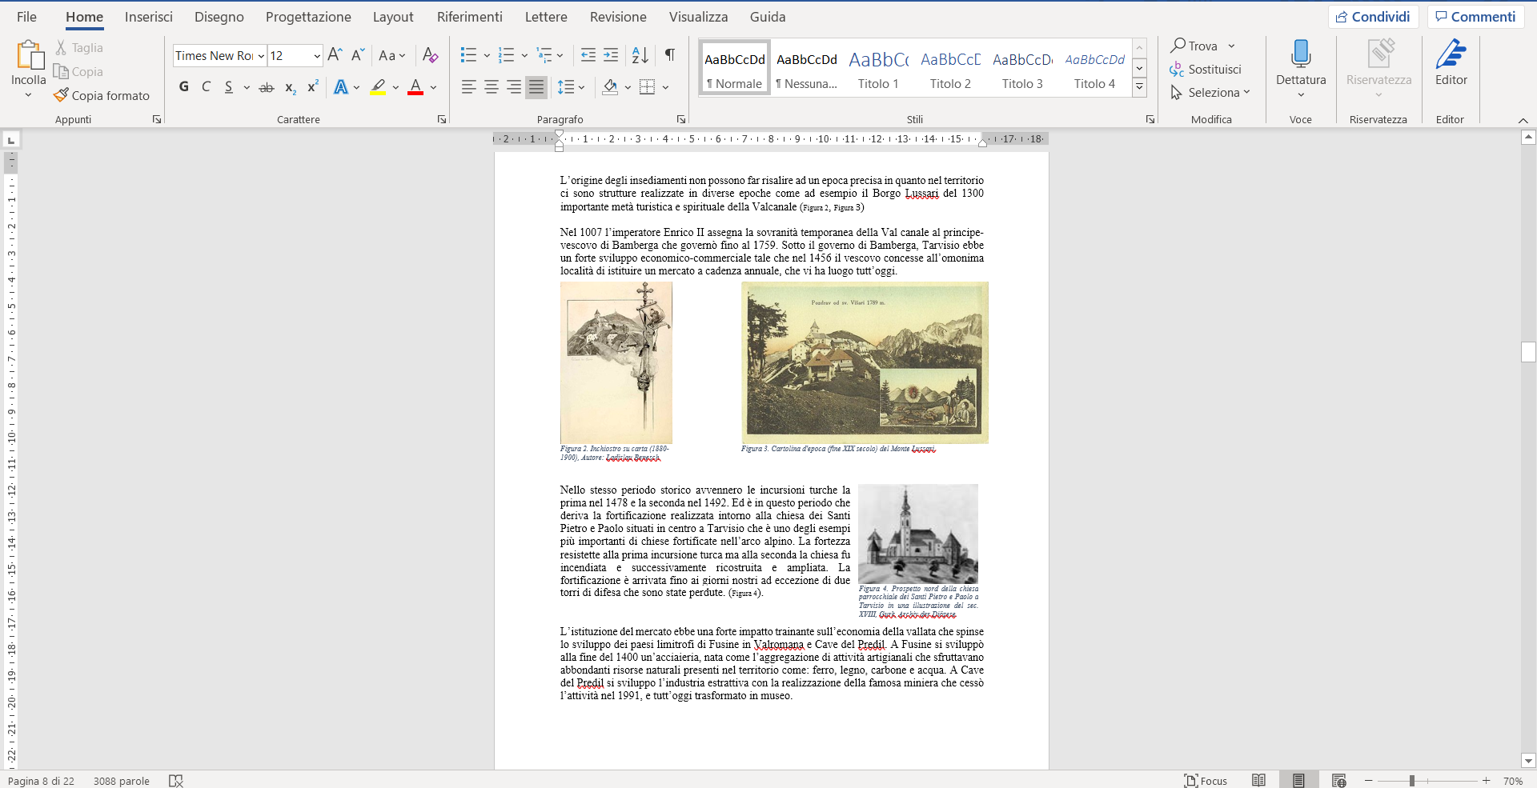This screenshot has width=1537, height=788.
Task: Open Sostituisci replace tool
Action: (1206, 70)
